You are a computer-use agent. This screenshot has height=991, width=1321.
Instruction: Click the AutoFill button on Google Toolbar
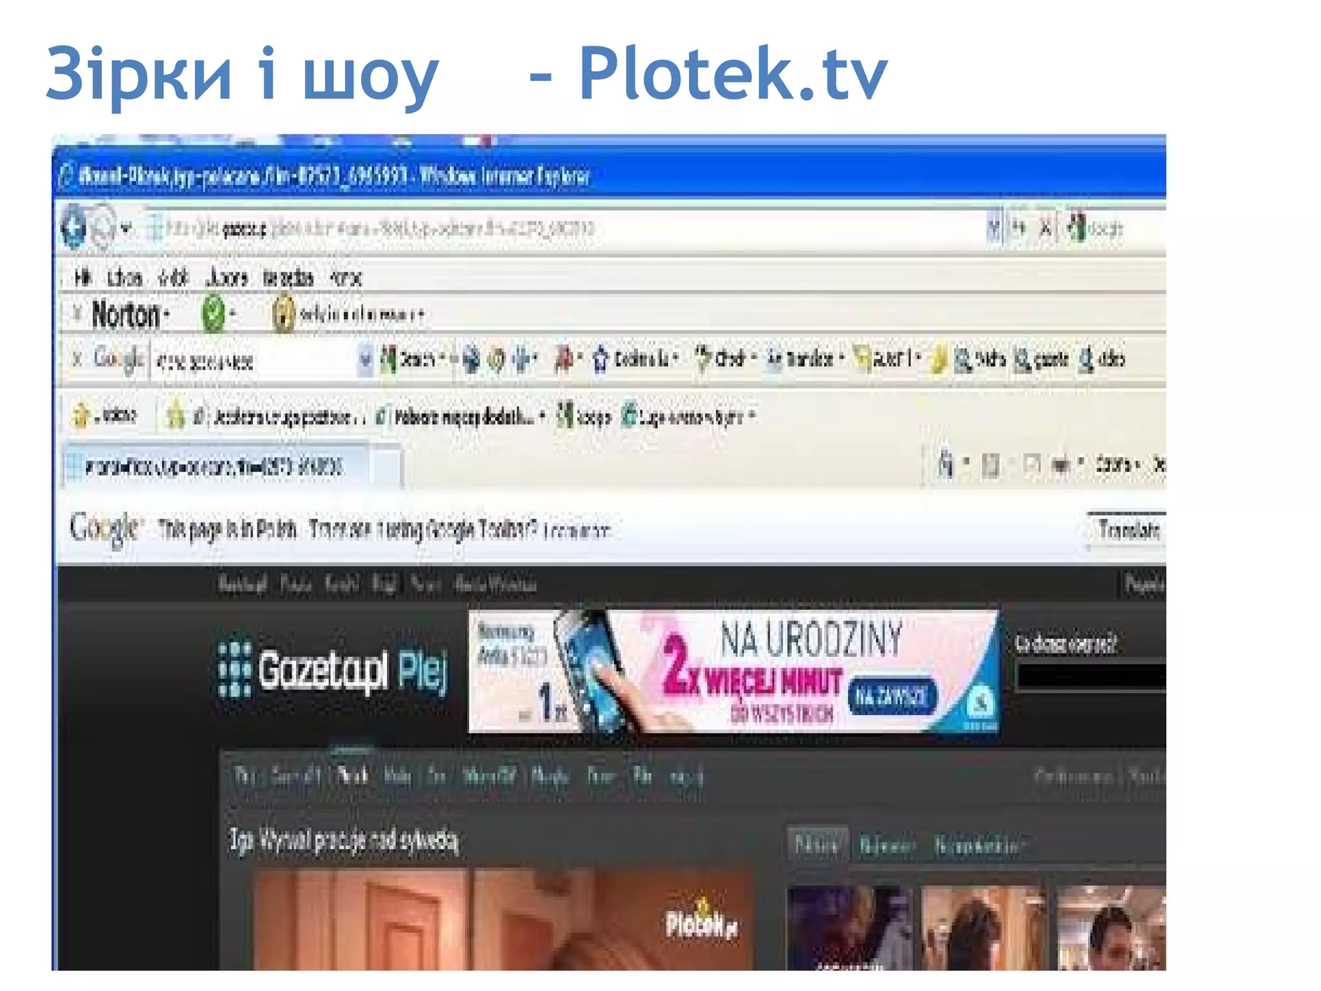(886, 358)
